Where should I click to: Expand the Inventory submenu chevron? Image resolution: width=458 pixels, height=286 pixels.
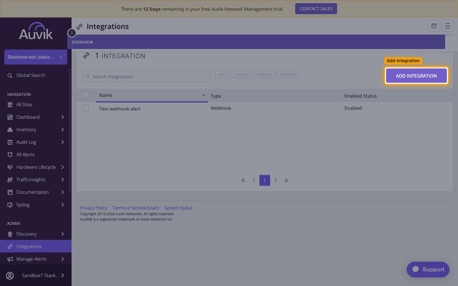[x=63, y=130]
